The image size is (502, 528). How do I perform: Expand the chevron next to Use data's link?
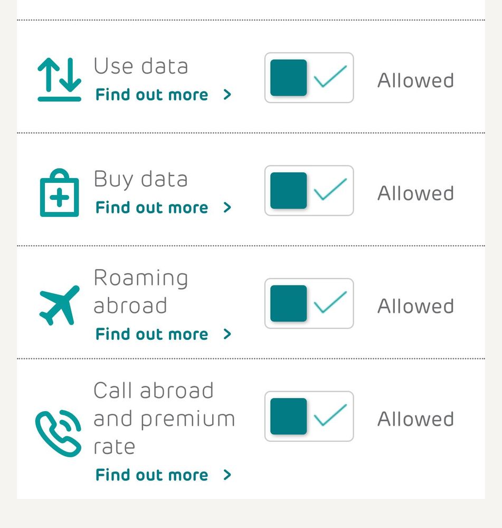pos(228,95)
